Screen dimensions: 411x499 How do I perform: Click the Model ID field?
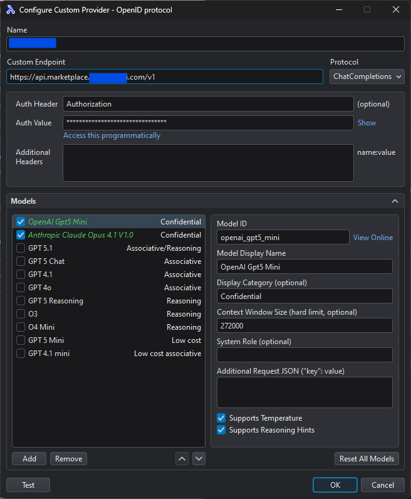coord(283,238)
